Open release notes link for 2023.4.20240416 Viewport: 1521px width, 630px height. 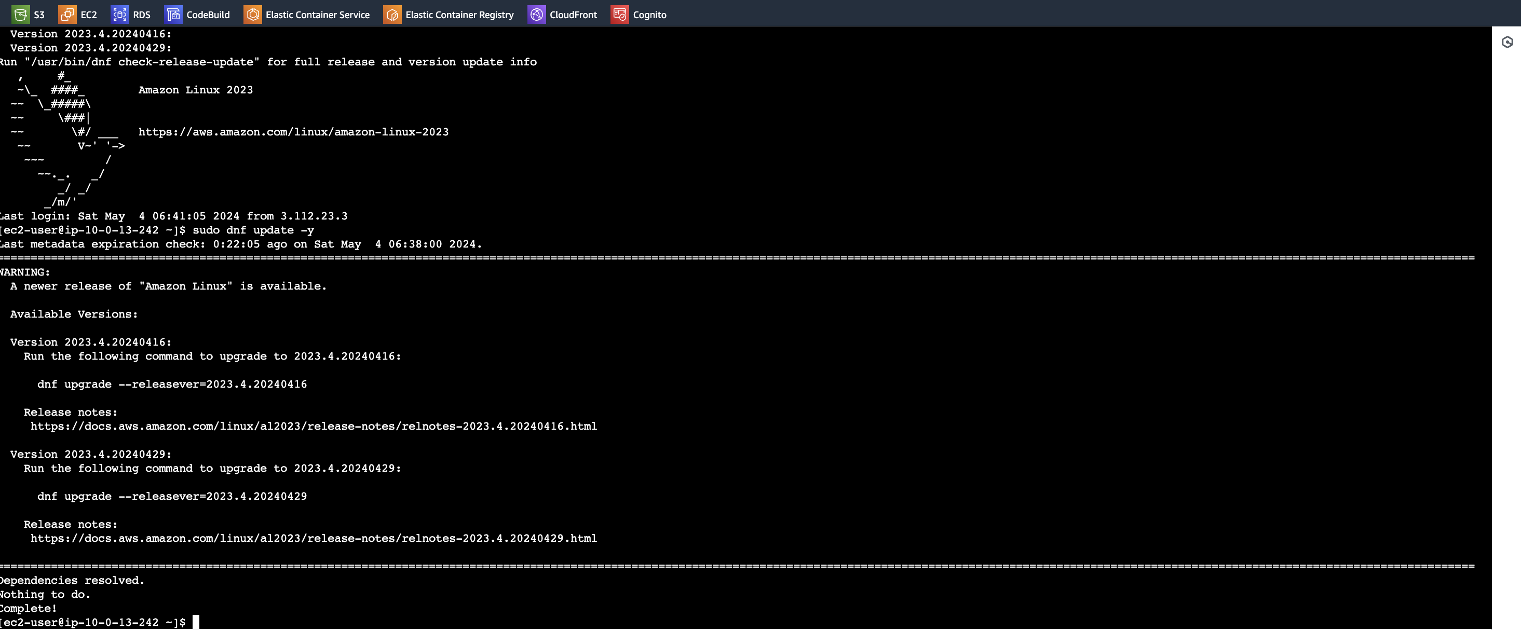314,426
